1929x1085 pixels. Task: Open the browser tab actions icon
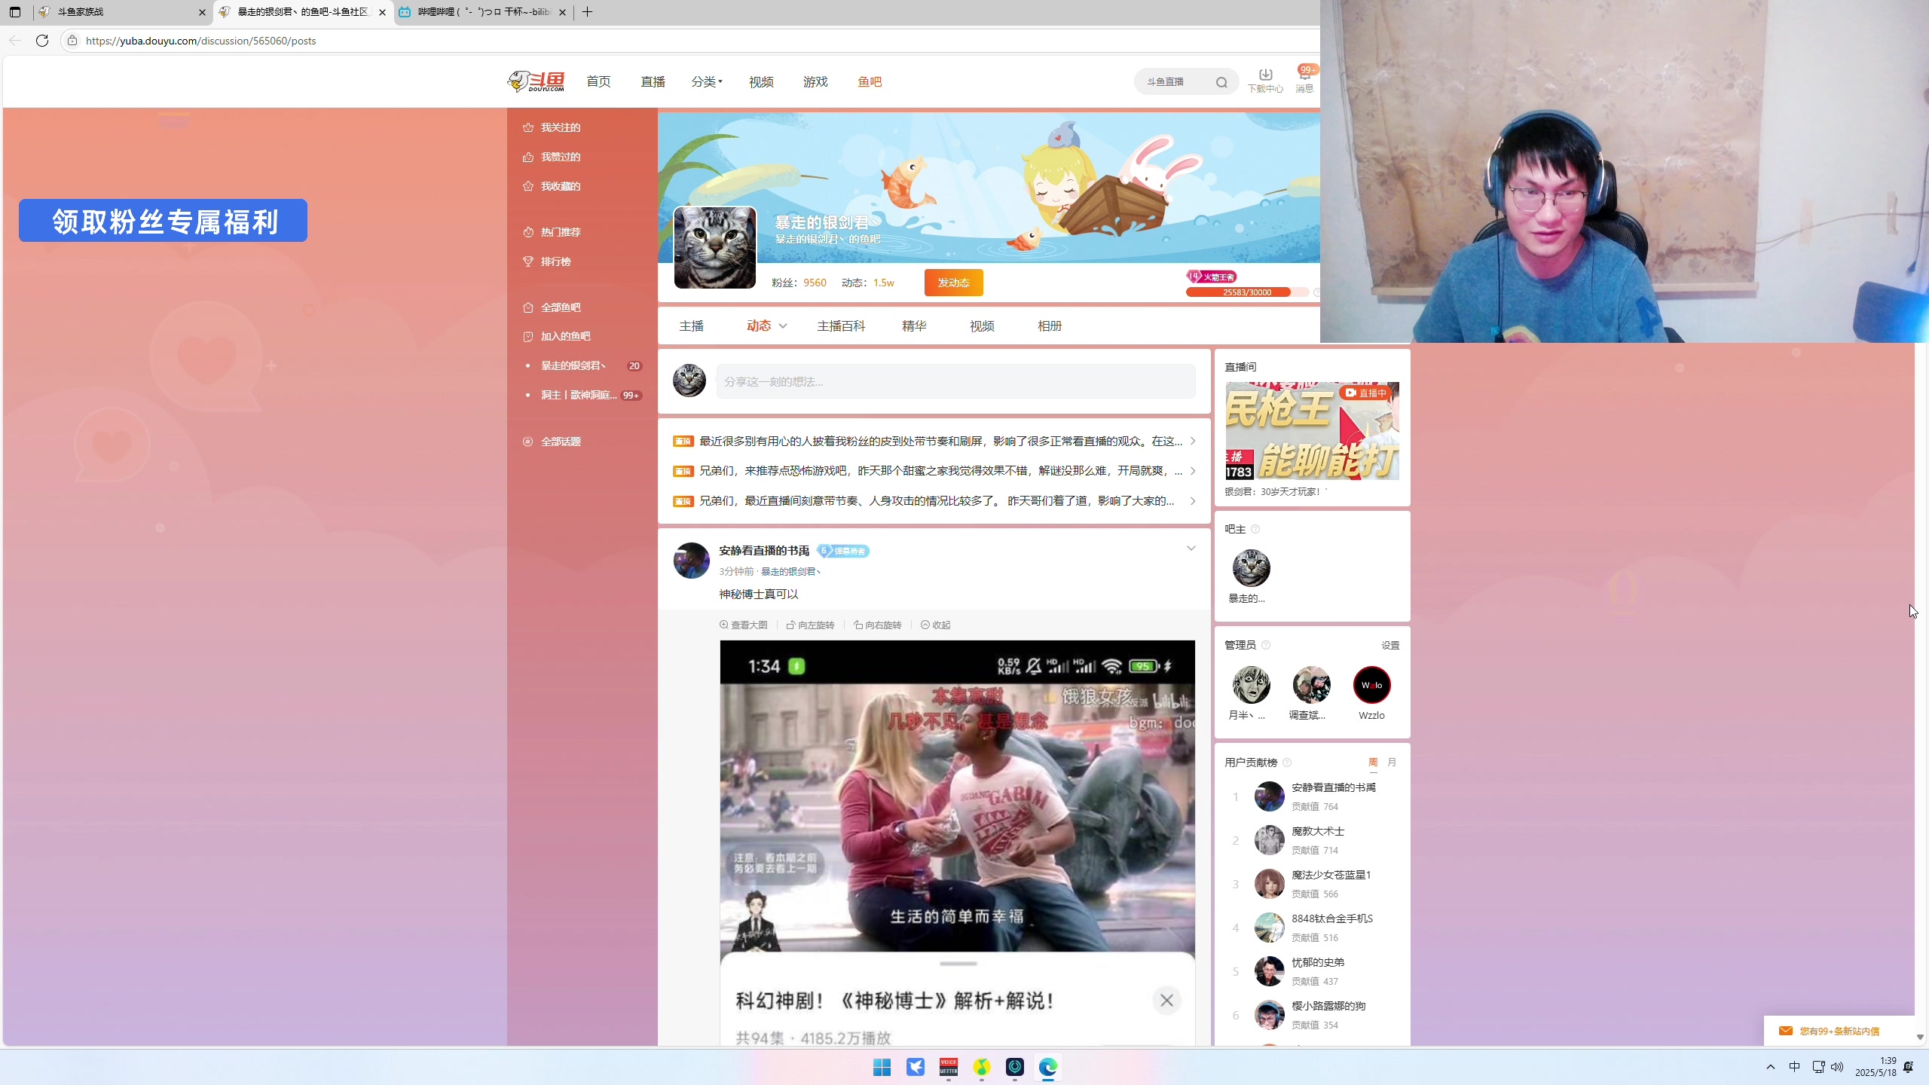coord(15,12)
